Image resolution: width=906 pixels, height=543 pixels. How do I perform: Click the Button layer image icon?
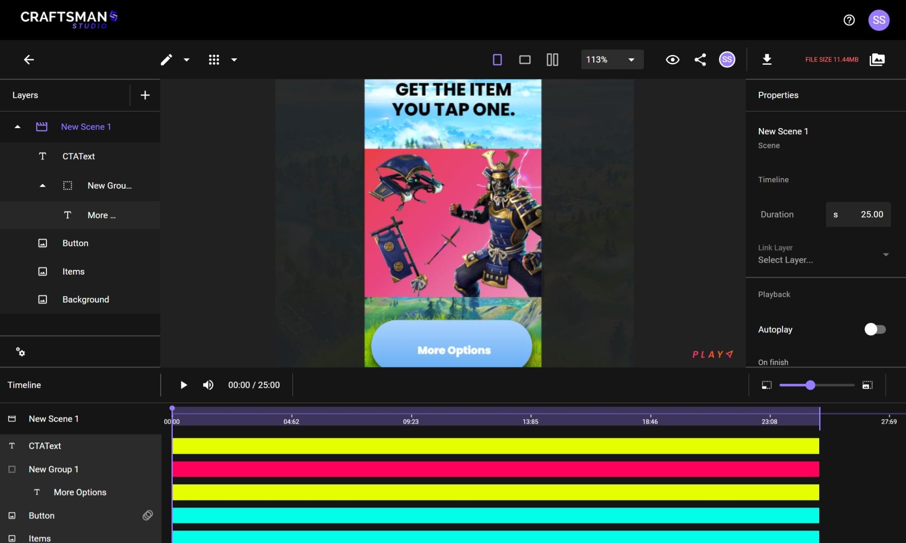click(42, 243)
